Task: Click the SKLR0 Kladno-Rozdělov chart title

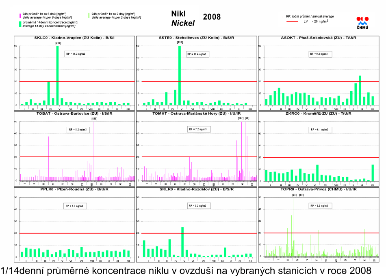Action: 196,189
